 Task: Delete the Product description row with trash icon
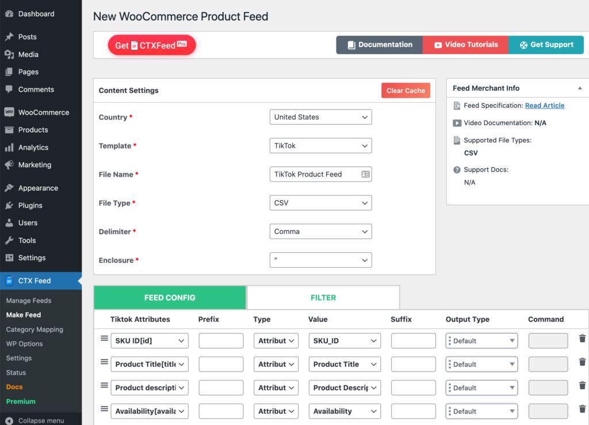click(x=582, y=385)
